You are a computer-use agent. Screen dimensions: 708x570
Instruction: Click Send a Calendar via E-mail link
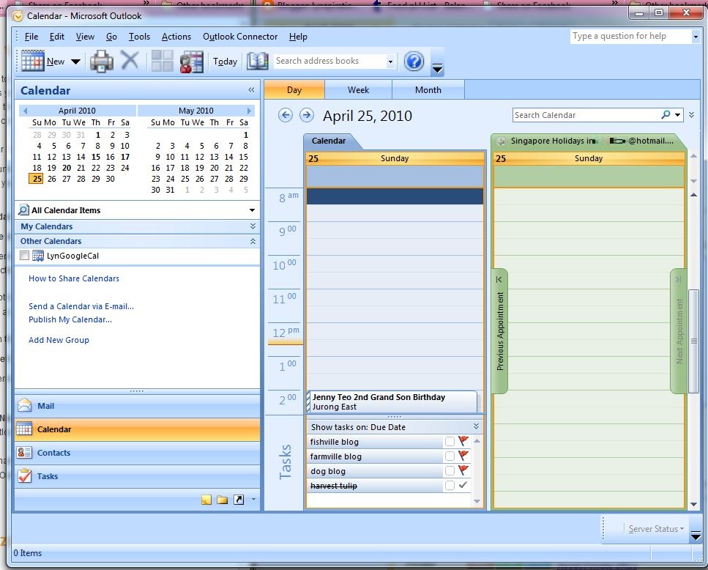coord(81,306)
